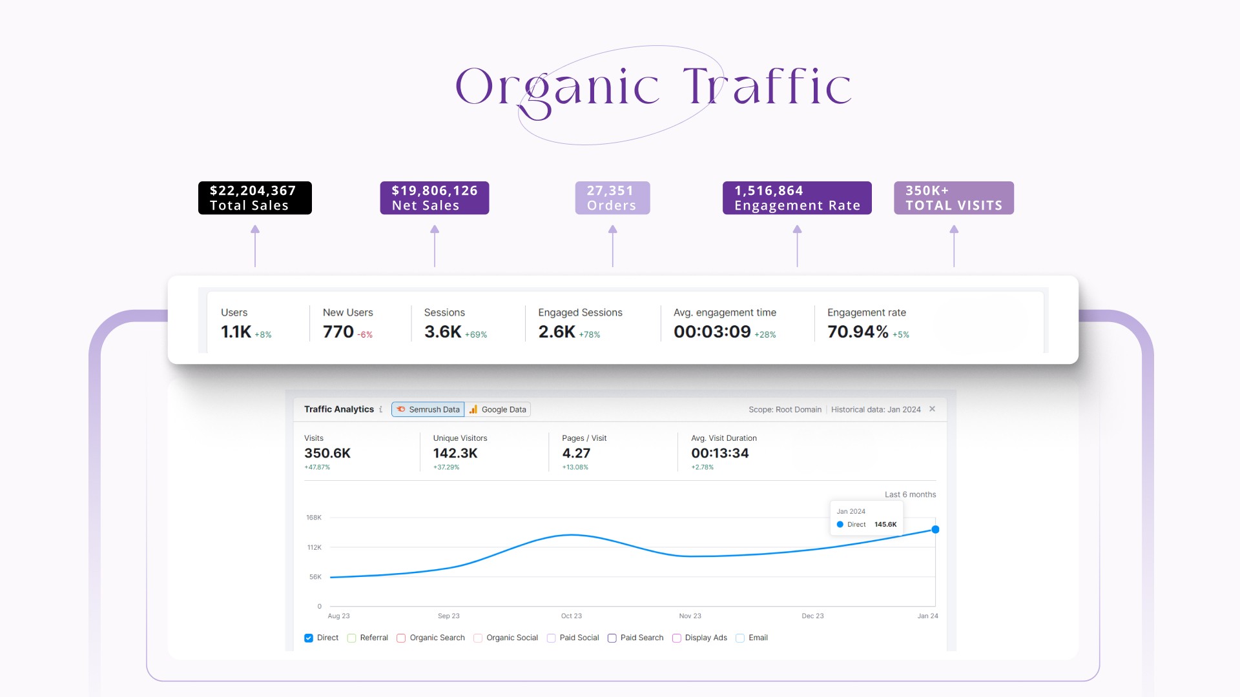
Task: Enable the Organic Social checkbox
Action: tap(478, 638)
